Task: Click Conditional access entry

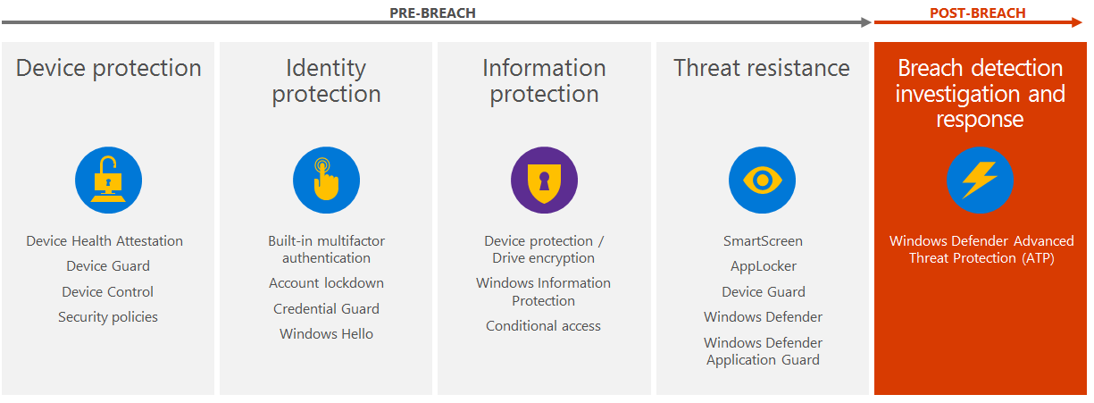Action: (543, 326)
